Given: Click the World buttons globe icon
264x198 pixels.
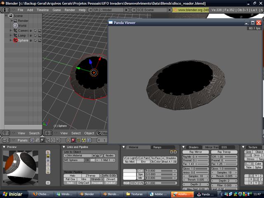Looking at the screenshot, I should click(x=89, y=140).
